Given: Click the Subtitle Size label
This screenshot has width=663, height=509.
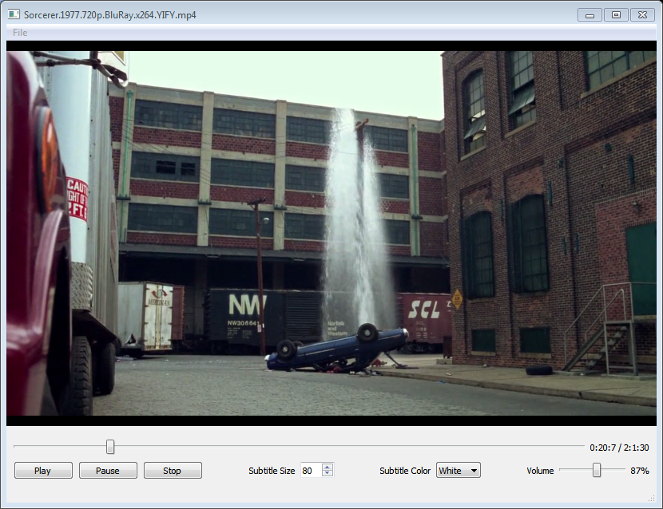Looking at the screenshot, I should (272, 471).
